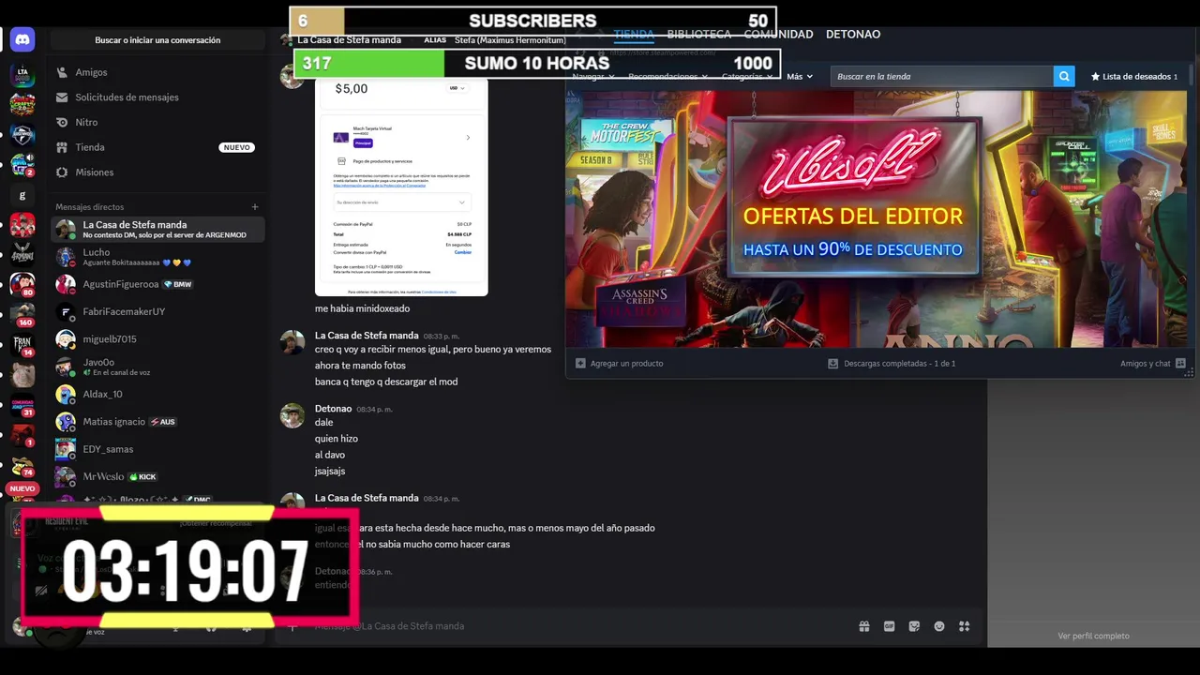Click the Misiones quests icon
The width and height of the screenshot is (1200, 675).
click(x=62, y=172)
